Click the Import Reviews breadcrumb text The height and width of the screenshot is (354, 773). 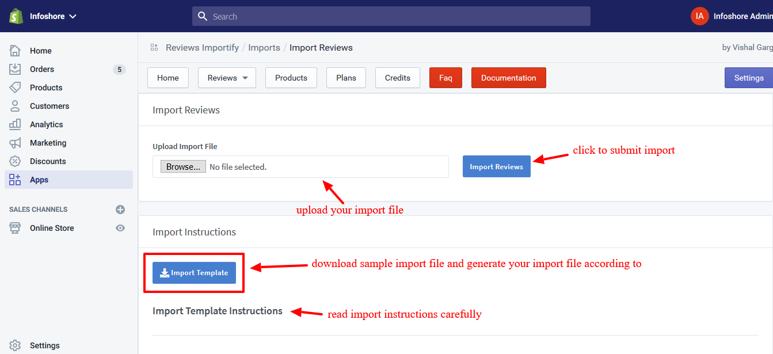tap(321, 48)
